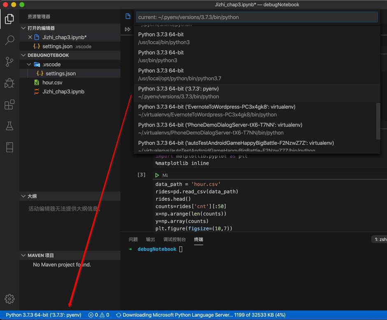
Task: Open the errors and warnings status item
Action: click(x=99, y=315)
